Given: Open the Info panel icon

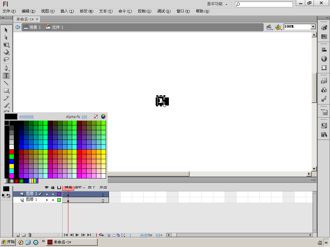Looking at the screenshot, I should 324,59.
